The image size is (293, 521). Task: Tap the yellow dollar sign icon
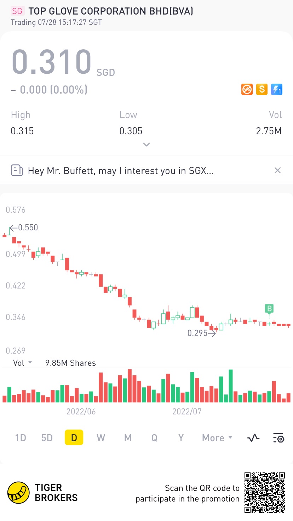[x=262, y=89]
